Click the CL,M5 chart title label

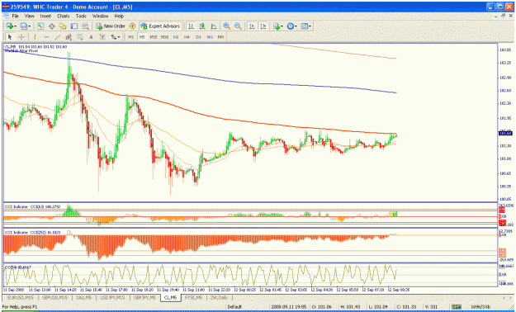point(36,47)
